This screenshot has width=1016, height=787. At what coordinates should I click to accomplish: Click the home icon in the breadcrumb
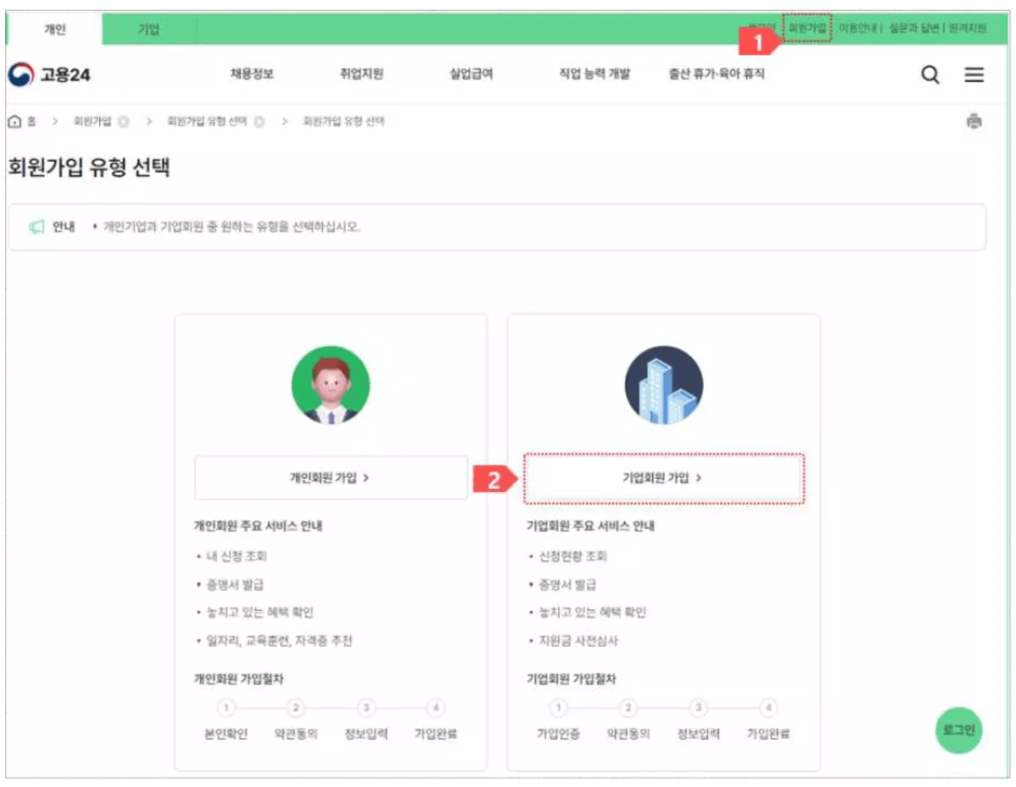[15, 121]
